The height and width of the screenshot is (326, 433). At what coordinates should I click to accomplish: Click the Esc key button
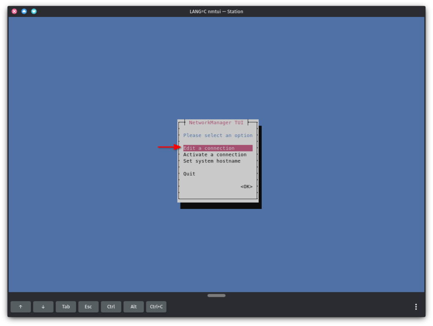pyautogui.click(x=88, y=307)
